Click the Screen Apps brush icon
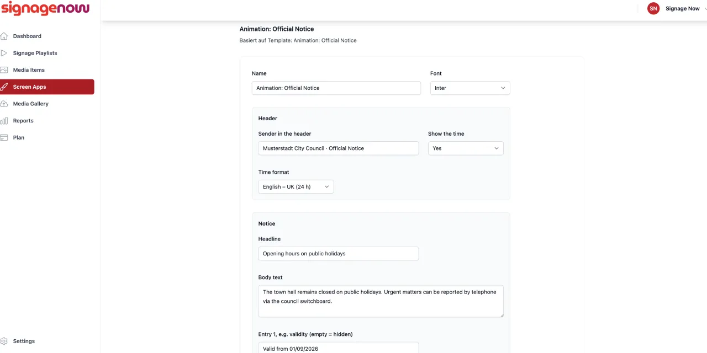This screenshot has width=707, height=353. click(4, 87)
